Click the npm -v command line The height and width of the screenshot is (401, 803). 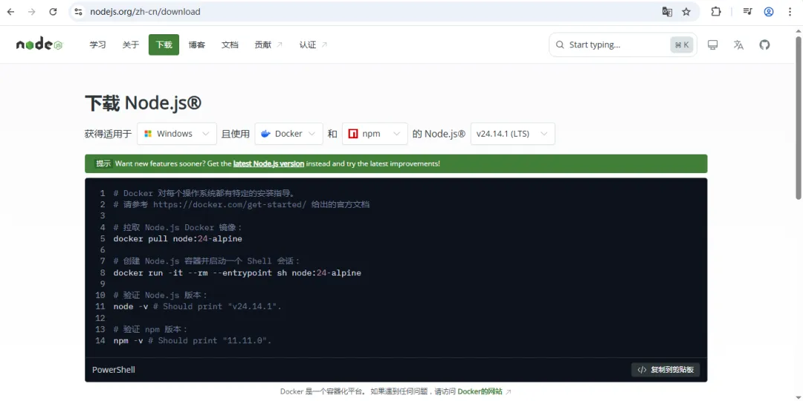[x=192, y=341]
